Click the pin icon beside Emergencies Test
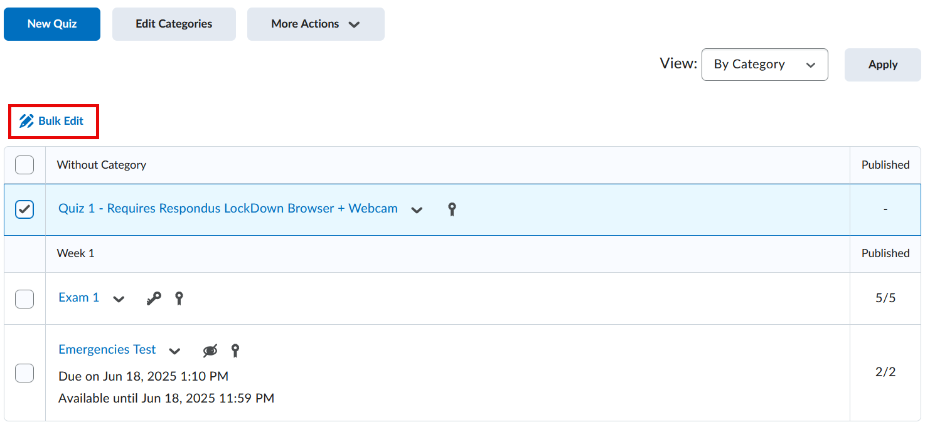930x427 pixels. pos(235,351)
